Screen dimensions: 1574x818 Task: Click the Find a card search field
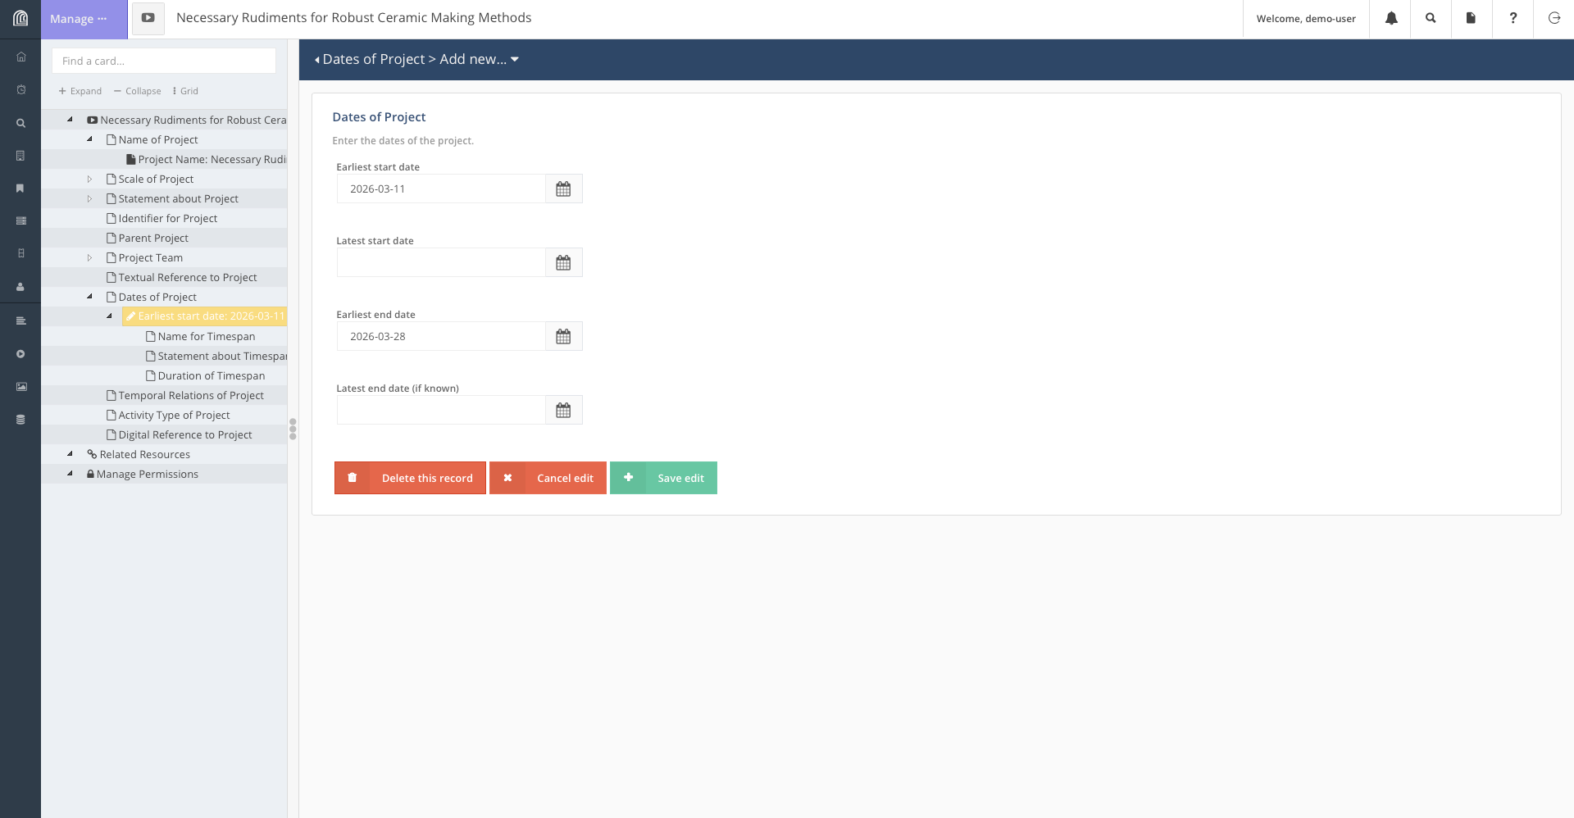click(x=164, y=61)
